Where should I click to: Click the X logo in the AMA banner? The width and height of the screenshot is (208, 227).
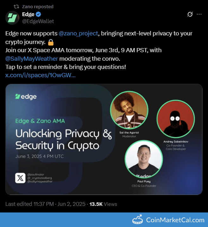tap(20, 178)
